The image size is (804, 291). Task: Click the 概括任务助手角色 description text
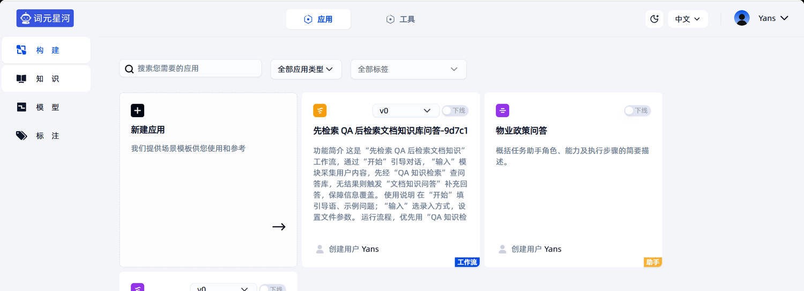(x=572, y=156)
